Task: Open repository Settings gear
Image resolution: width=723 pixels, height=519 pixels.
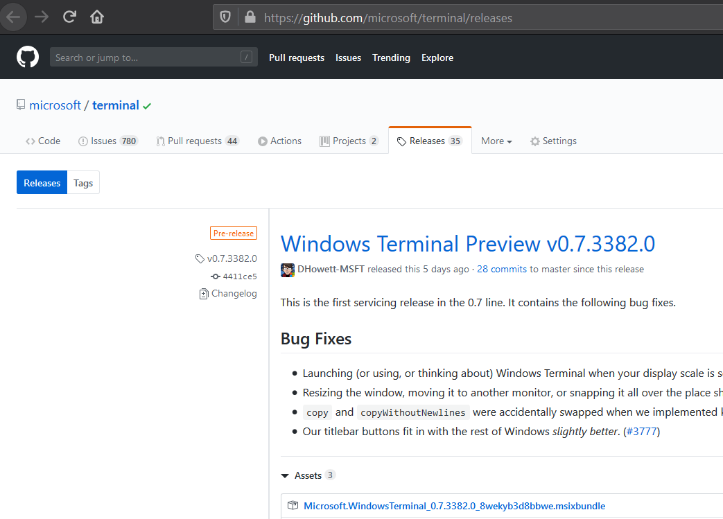Action: pos(534,141)
